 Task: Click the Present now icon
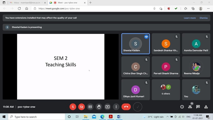[108, 107]
